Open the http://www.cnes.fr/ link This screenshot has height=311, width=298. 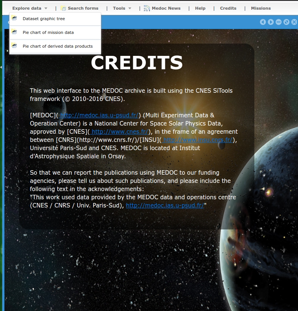(x=119, y=132)
